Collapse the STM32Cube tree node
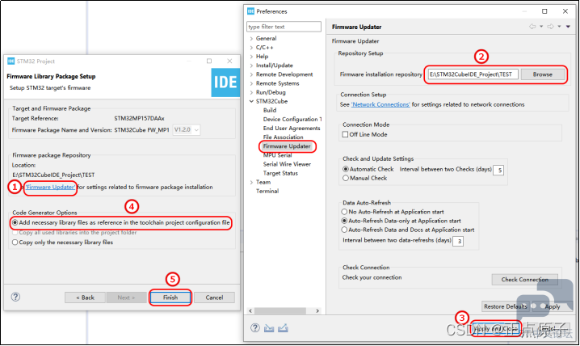Image resolution: width=580 pixels, height=346 pixels. tap(251, 101)
